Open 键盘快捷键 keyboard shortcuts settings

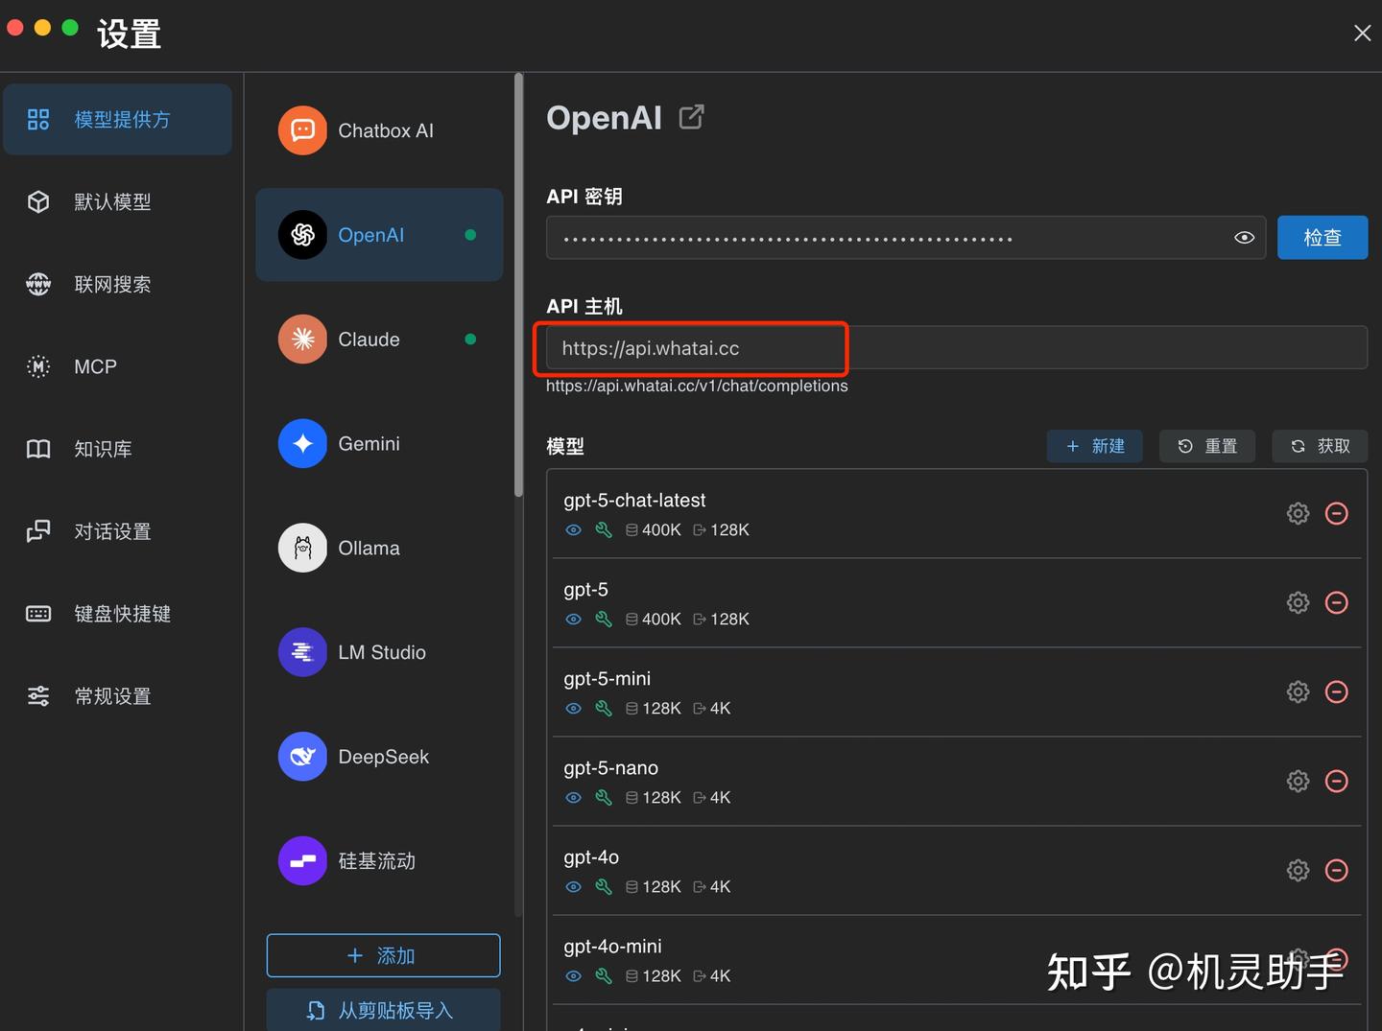(122, 614)
